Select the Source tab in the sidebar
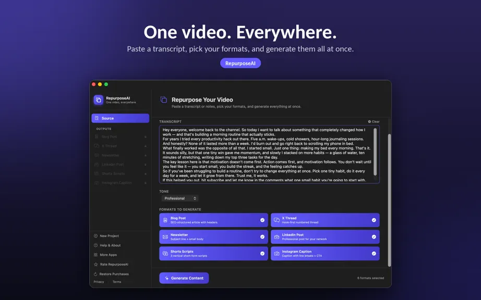Screen dimensions: 481x300 120,118
